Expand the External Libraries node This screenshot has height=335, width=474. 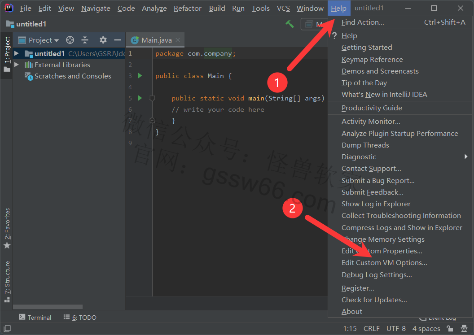[17, 65]
